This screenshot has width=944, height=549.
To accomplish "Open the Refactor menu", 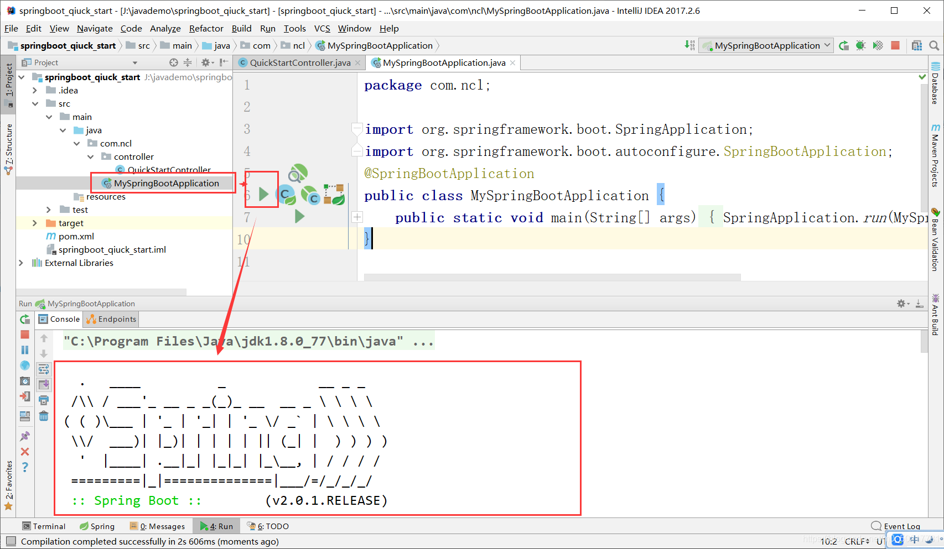I will 206,28.
